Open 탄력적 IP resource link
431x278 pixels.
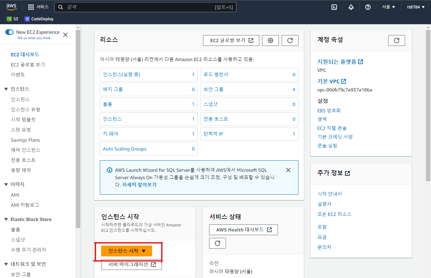[213, 134]
